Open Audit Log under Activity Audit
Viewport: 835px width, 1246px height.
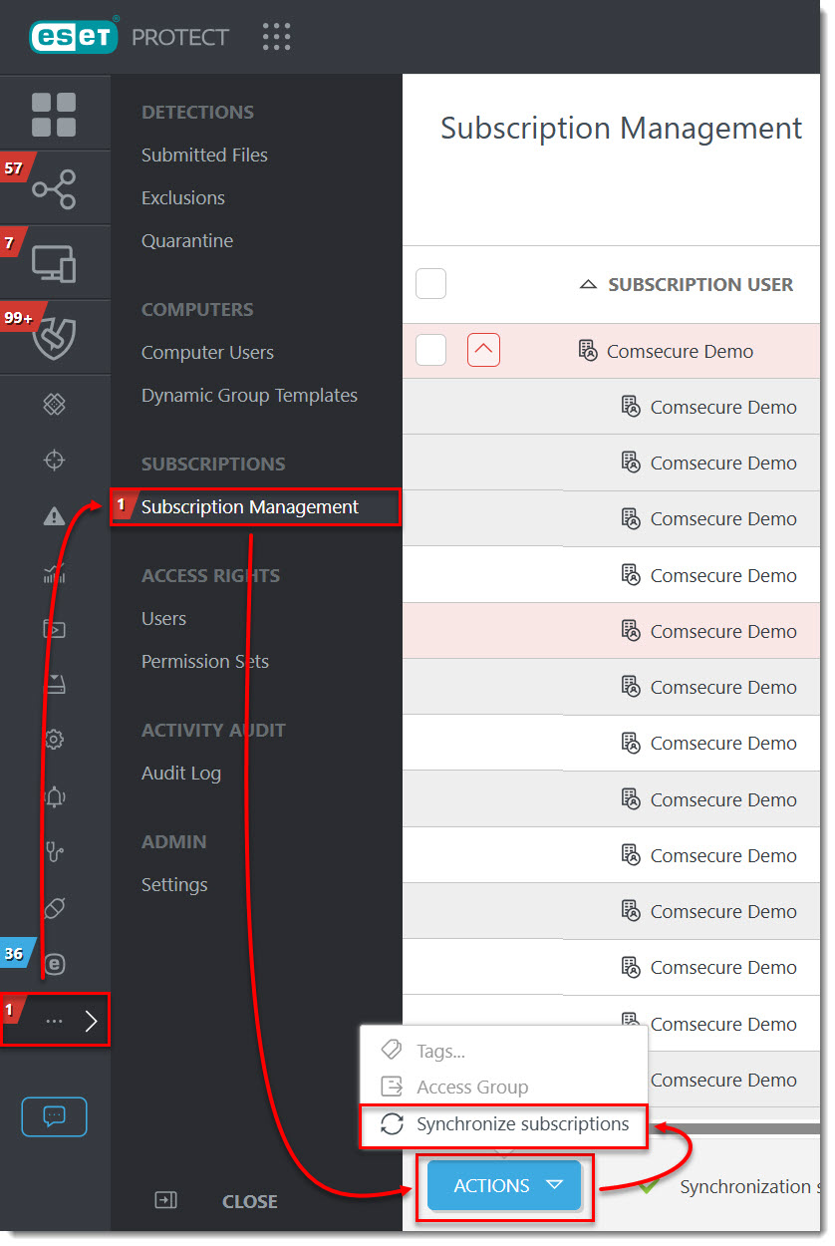click(x=181, y=773)
